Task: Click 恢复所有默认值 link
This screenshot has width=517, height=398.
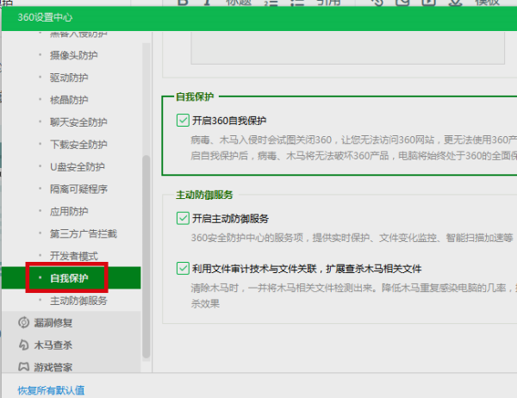Action: click(51, 390)
